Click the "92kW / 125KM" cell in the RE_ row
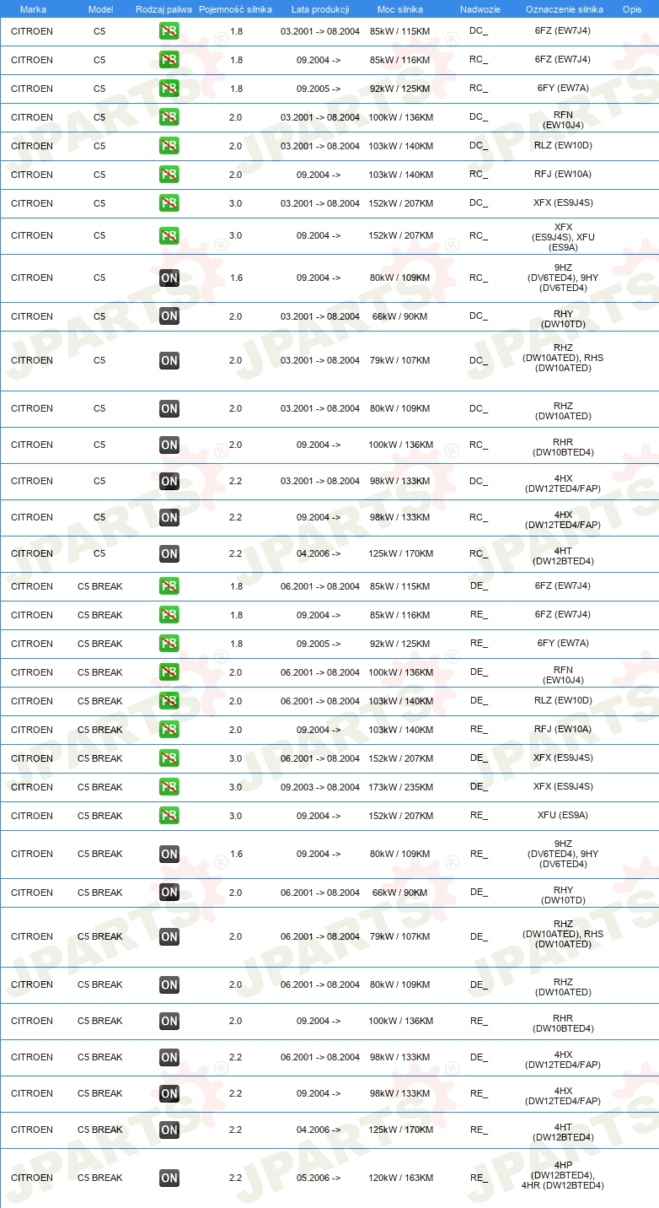Screen dimensions: 659x1208 coord(402,644)
